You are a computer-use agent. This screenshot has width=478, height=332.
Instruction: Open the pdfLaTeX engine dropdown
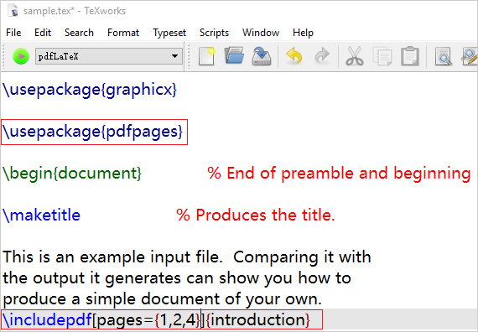click(108, 56)
